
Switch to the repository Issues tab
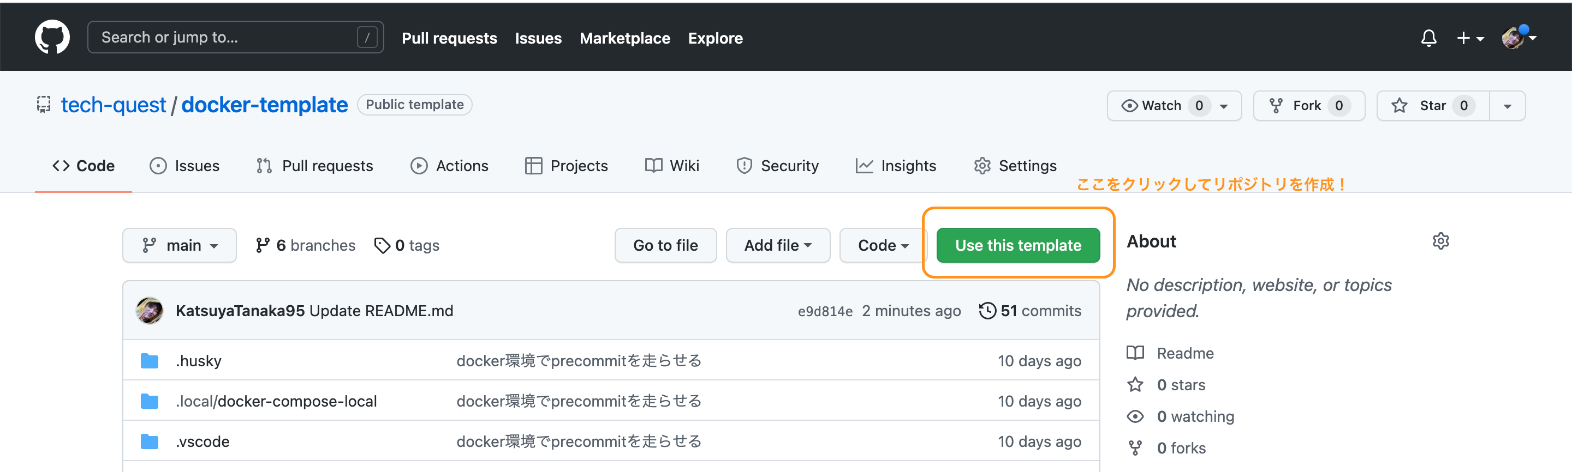[184, 166]
